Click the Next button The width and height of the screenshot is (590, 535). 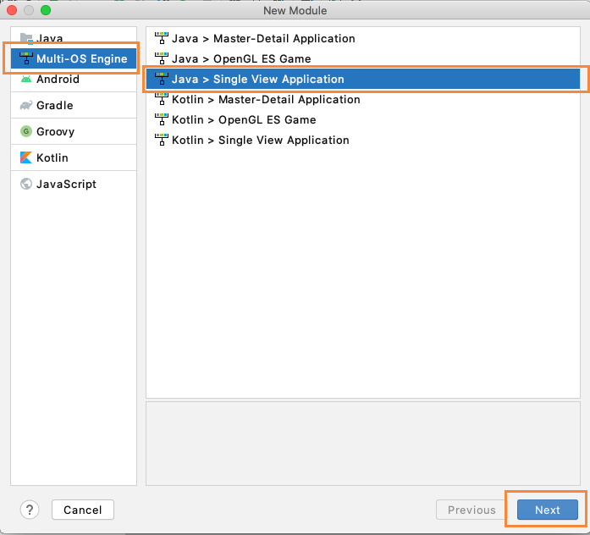coord(548,510)
